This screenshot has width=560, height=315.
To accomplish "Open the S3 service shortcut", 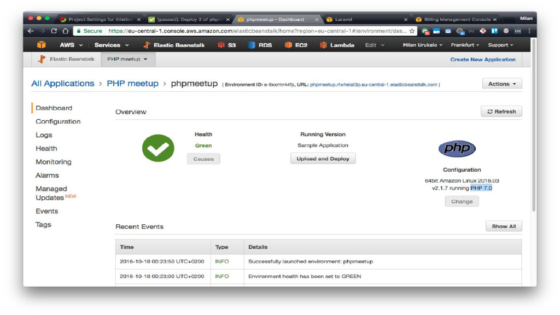I will (x=227, y=45).
